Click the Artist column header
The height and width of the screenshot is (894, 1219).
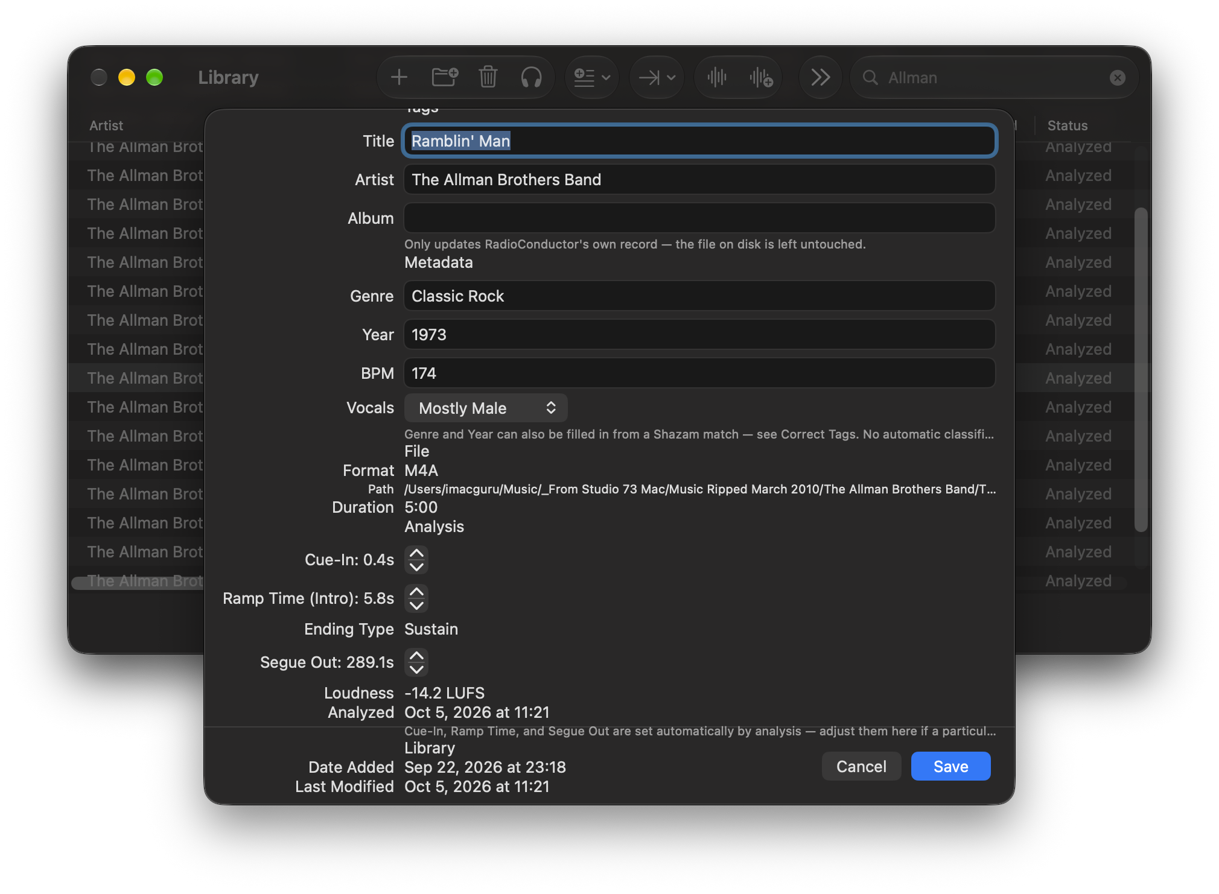(106, 125)
